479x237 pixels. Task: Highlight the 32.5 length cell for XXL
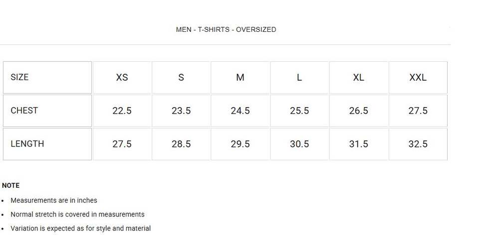coord(418,144)
